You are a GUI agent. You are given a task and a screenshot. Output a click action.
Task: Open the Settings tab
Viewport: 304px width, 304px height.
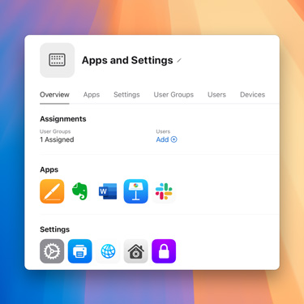pos(126,95)
